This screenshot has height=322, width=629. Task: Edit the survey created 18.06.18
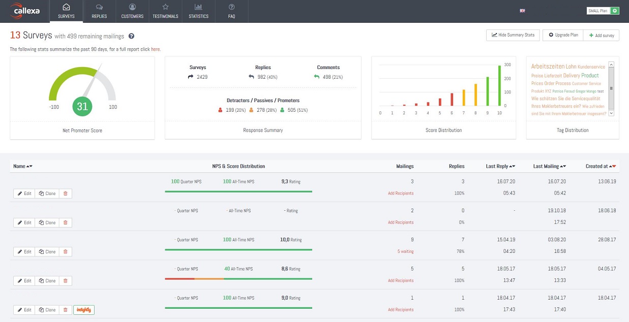[x=24, y=222]
